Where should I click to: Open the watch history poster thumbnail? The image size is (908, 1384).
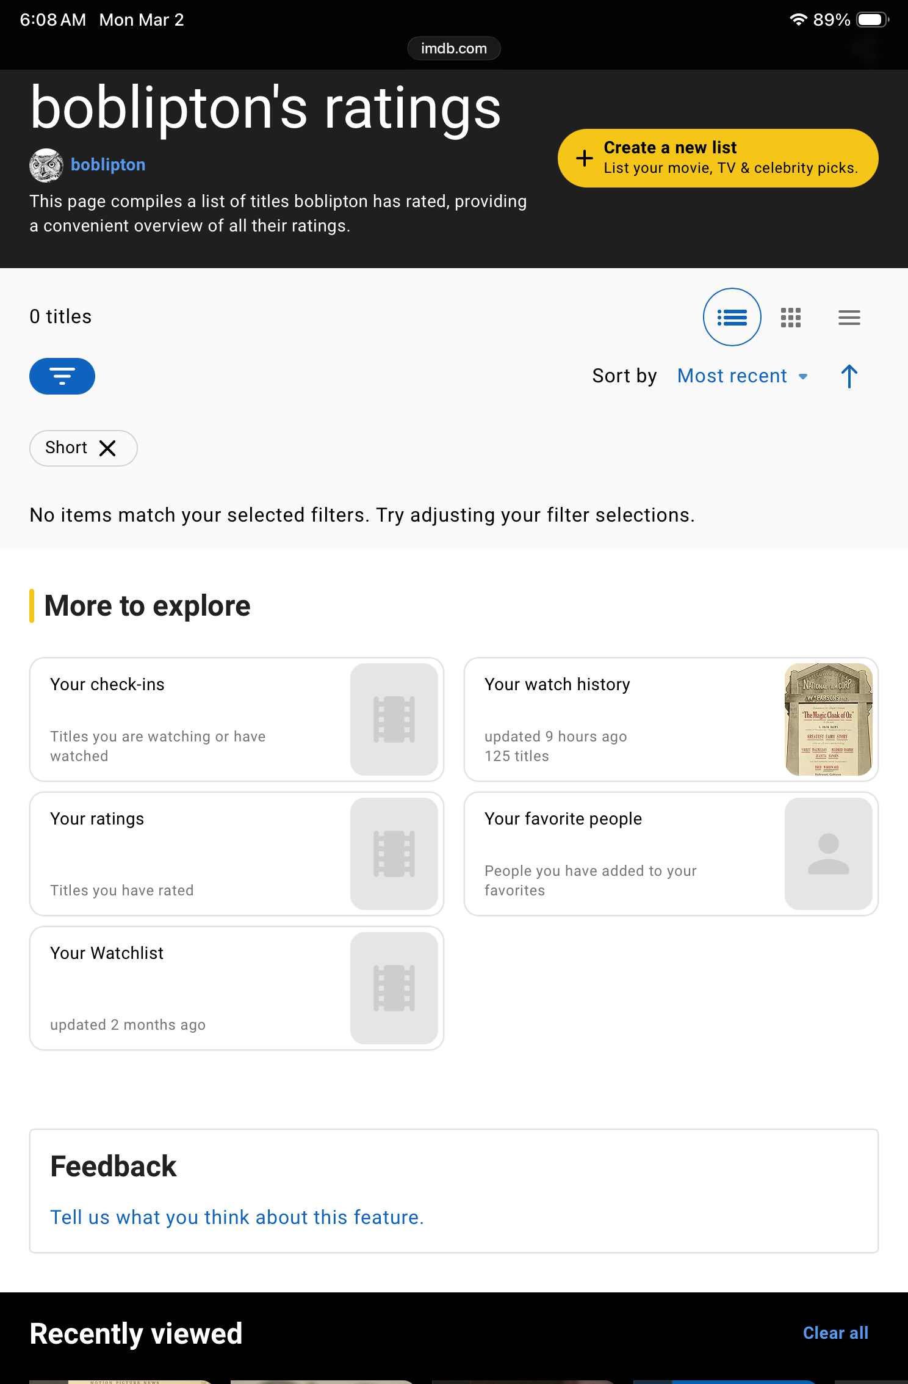828,719
